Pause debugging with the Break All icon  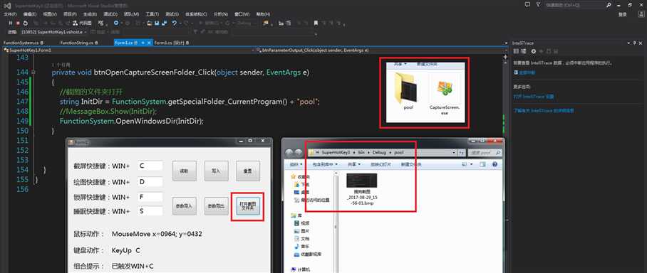click(x=11, y=23)
